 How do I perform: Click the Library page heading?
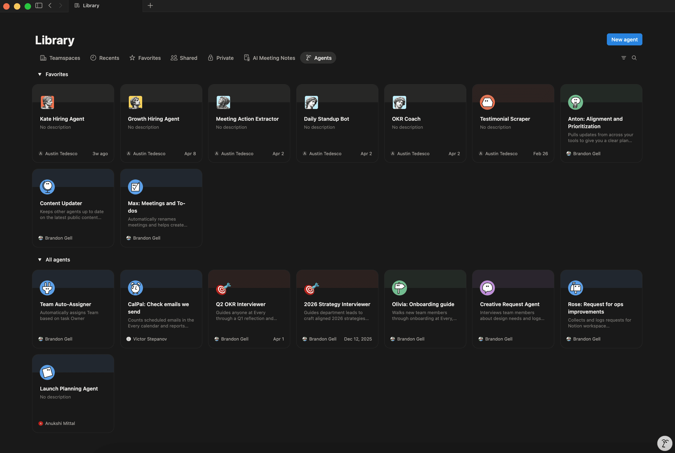[55, 40]
